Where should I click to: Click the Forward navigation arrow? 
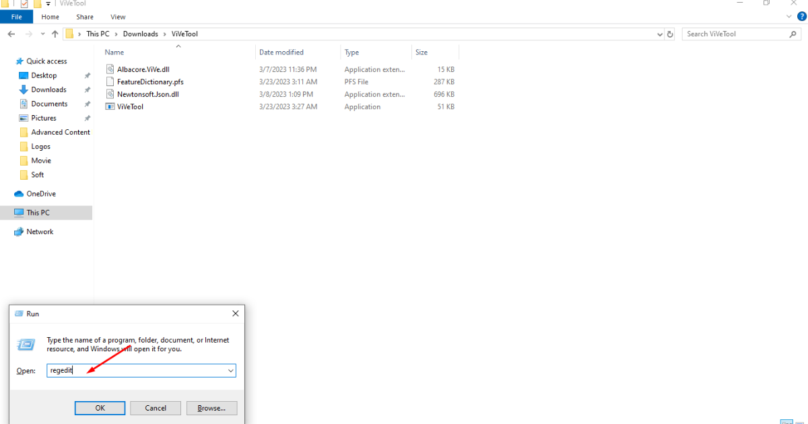pyautogui.click(x=28, y=34)
